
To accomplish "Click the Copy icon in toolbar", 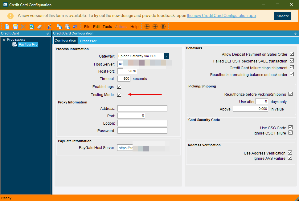I will coord(59,27).
